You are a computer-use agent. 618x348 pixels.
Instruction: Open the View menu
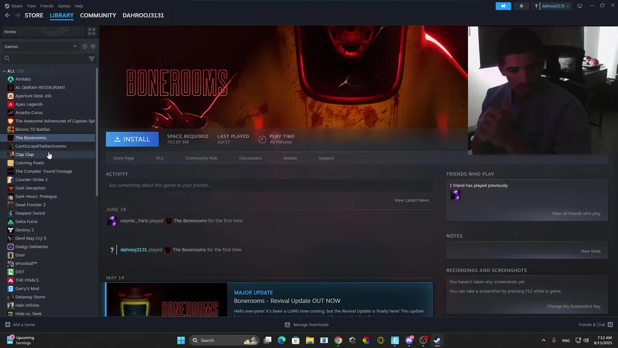tap(31, 6)
